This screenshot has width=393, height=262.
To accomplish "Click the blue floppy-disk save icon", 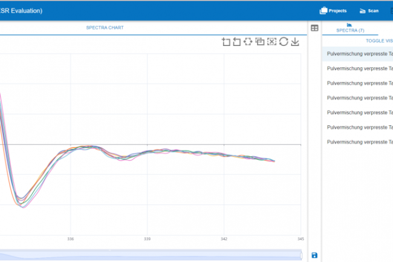I will (x=314, y=256).
